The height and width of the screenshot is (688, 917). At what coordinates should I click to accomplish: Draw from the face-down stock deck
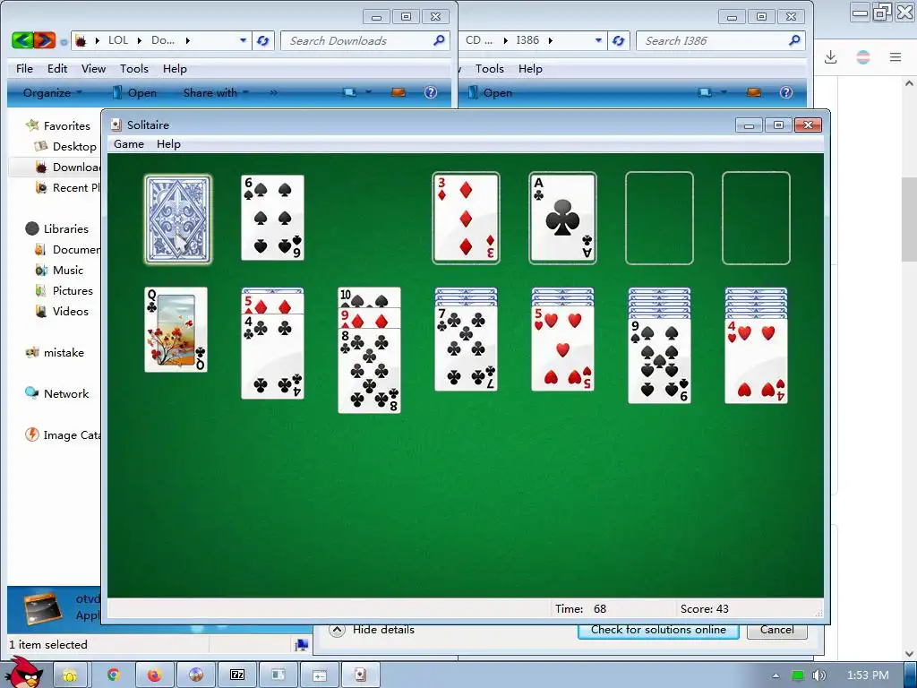(x=178, y=219)
